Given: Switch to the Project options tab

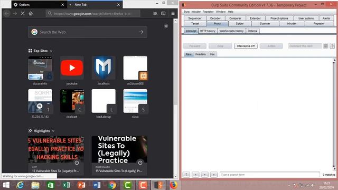Looking at the screenshot, I should [279, 18].
